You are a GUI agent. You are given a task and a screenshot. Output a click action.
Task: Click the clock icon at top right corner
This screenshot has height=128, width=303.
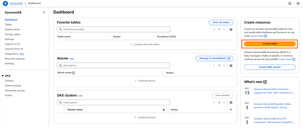pos(298,3)
